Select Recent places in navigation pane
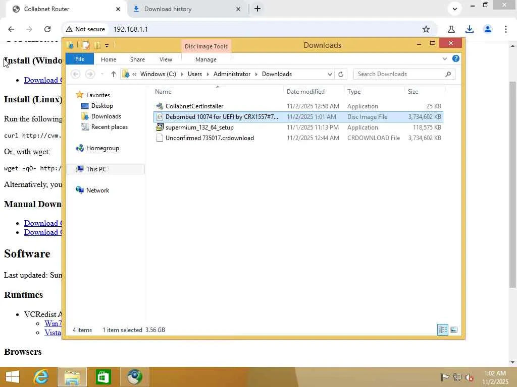 pos(109,126)
